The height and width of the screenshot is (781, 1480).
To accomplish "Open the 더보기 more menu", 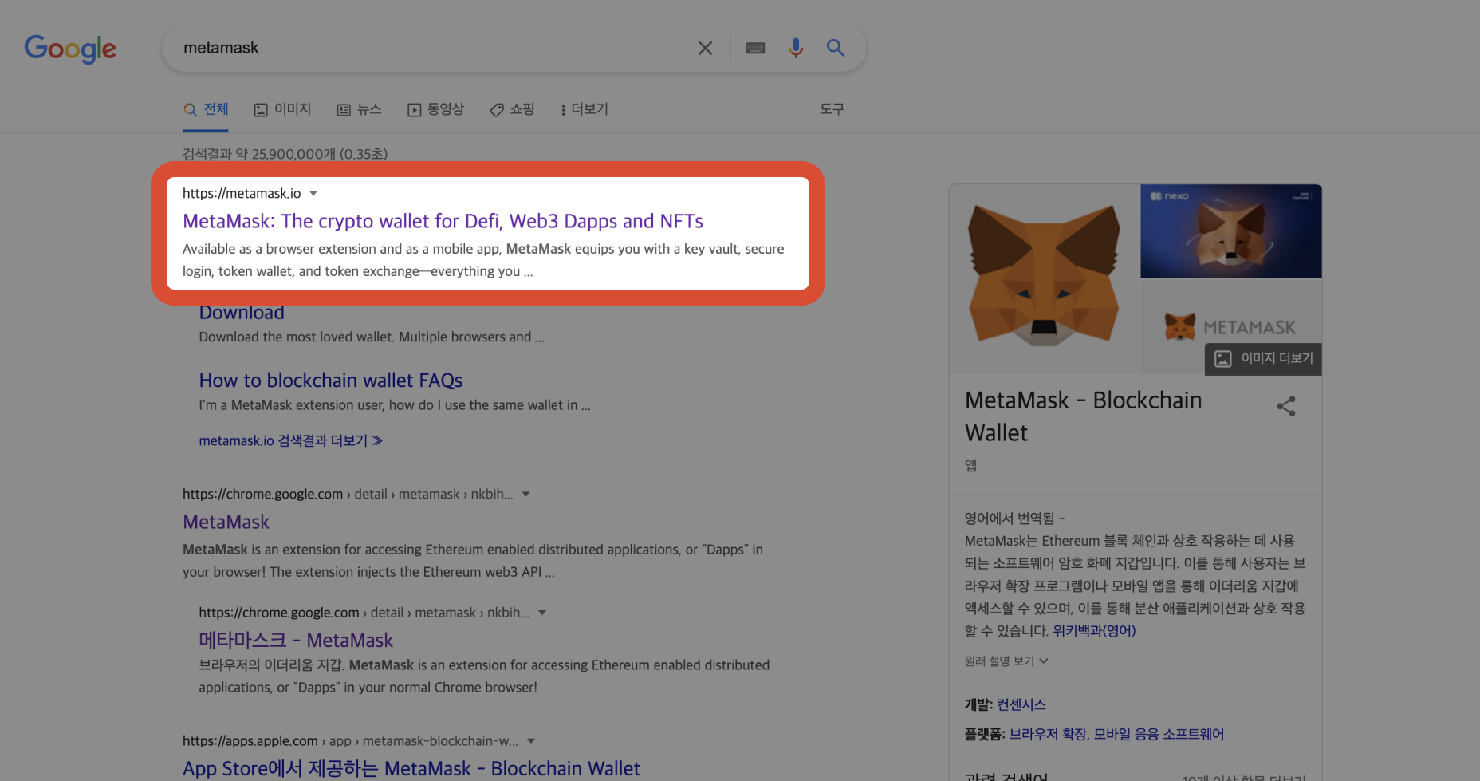I will tap(585, 109).
